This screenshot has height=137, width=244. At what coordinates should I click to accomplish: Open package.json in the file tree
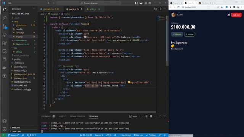click(23, 78)
